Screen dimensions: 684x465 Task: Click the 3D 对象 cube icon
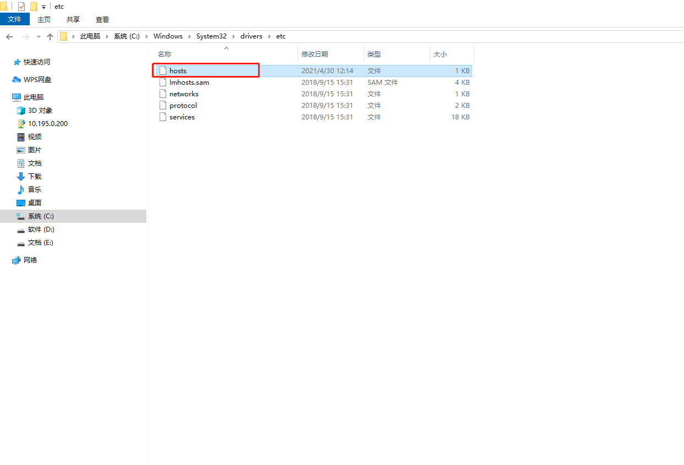21,110
